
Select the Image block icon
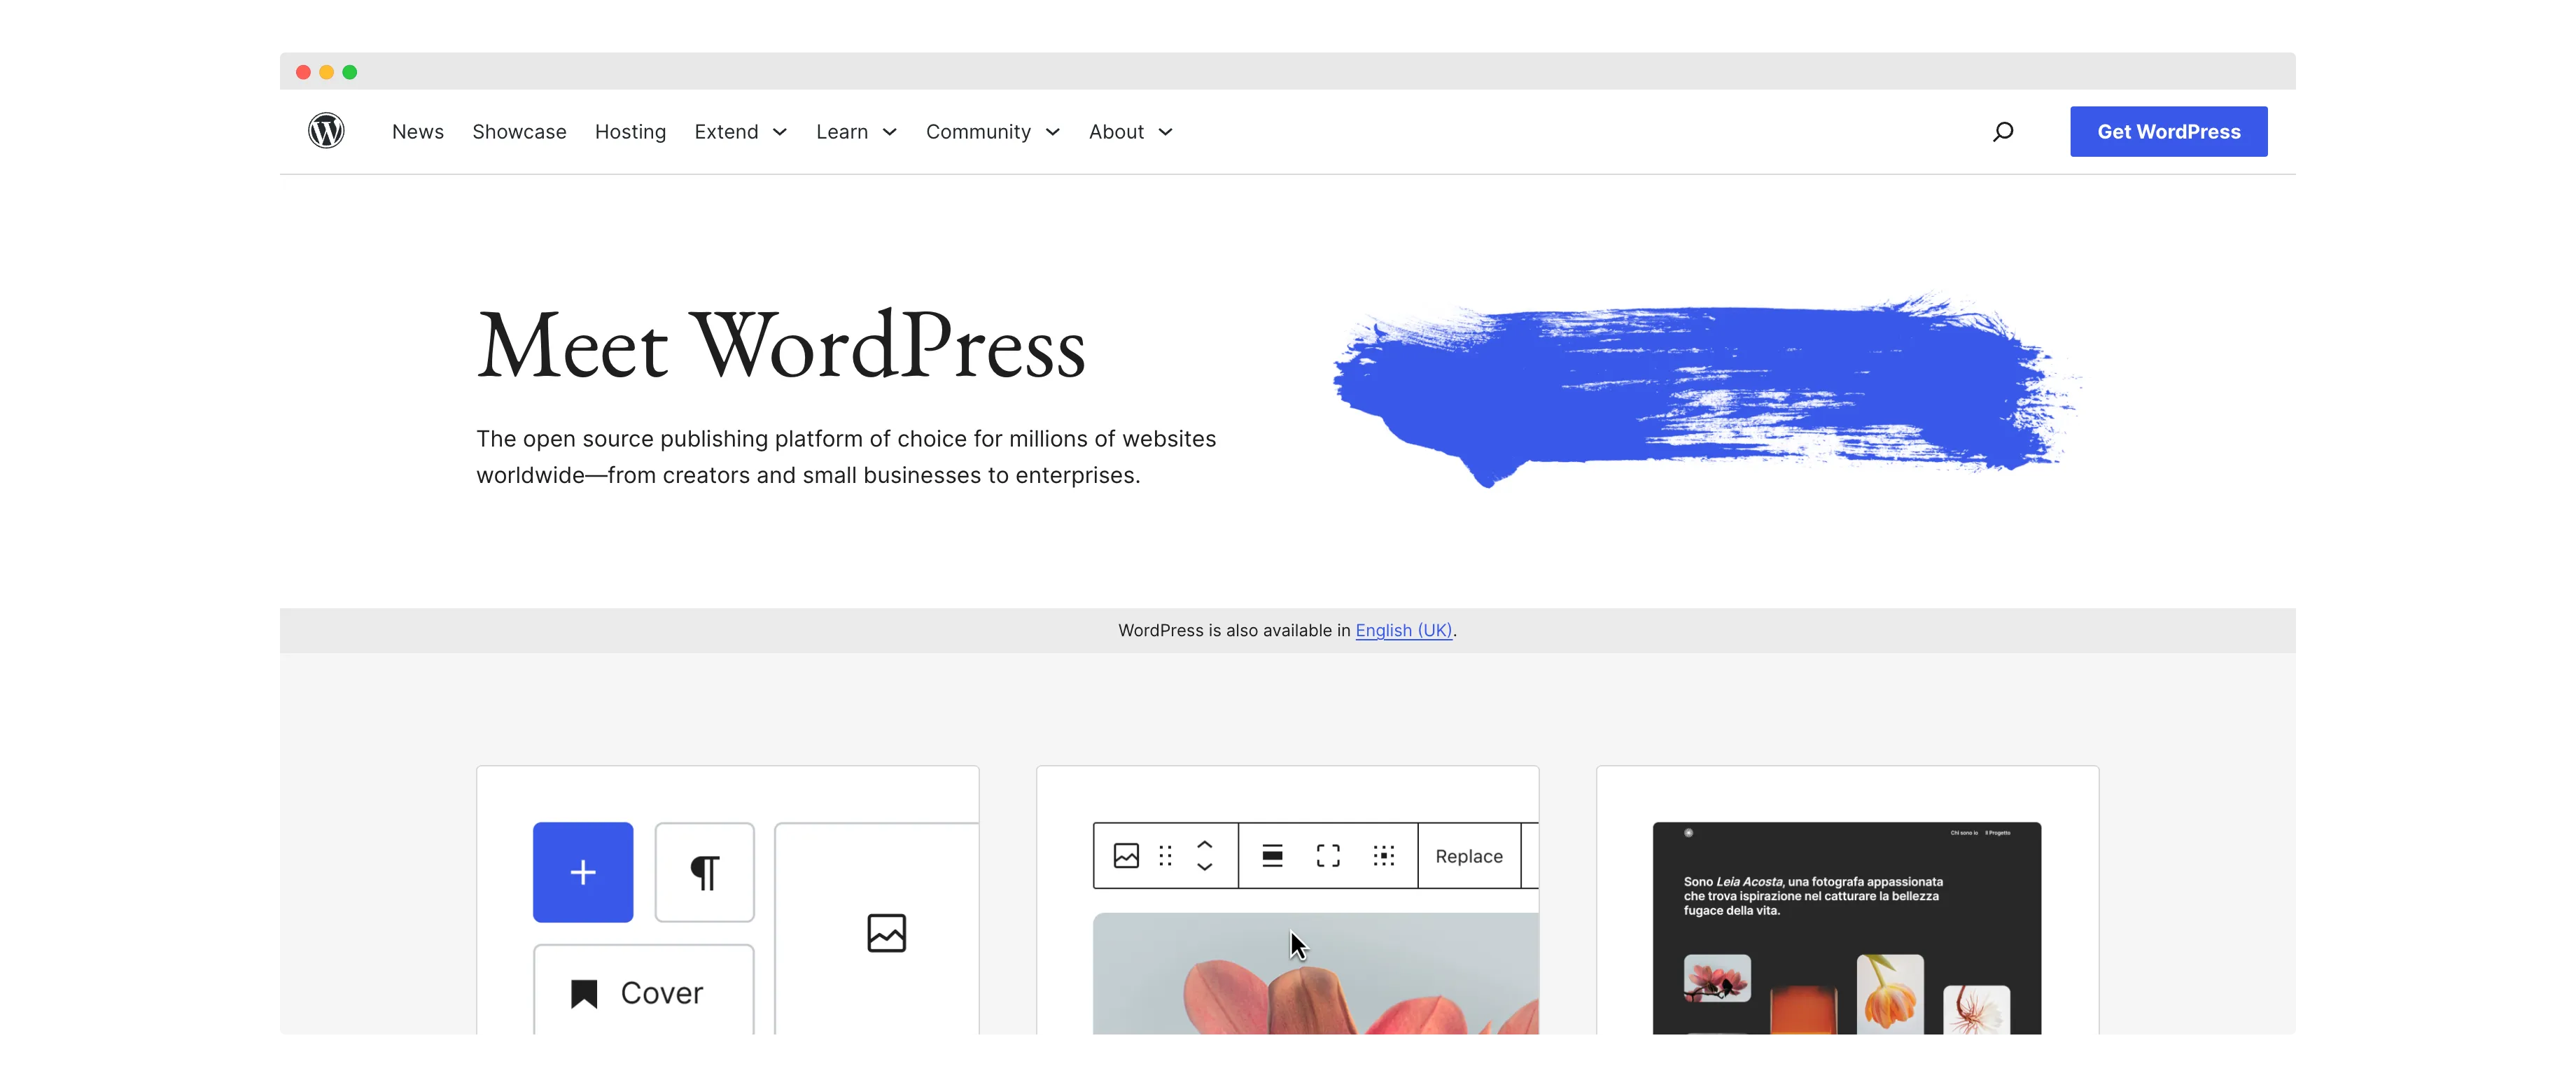click(886, 932)
